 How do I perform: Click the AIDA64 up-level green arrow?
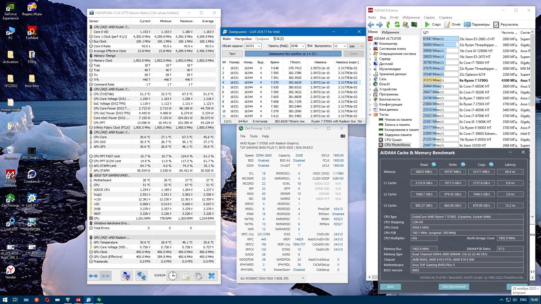(x=388, y=24)
